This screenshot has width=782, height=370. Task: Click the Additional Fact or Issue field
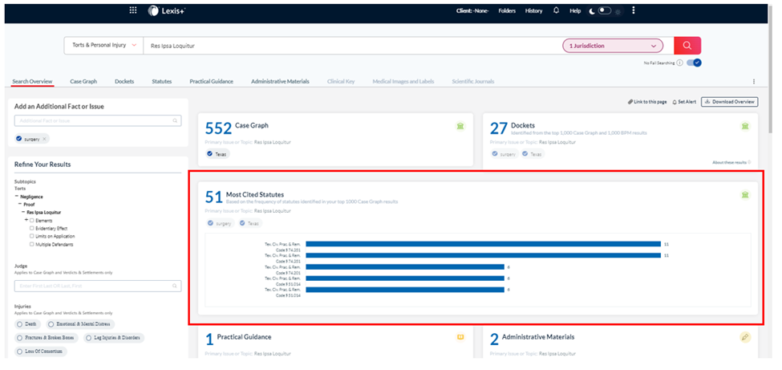pyautogui.click(x=98, y=121)
